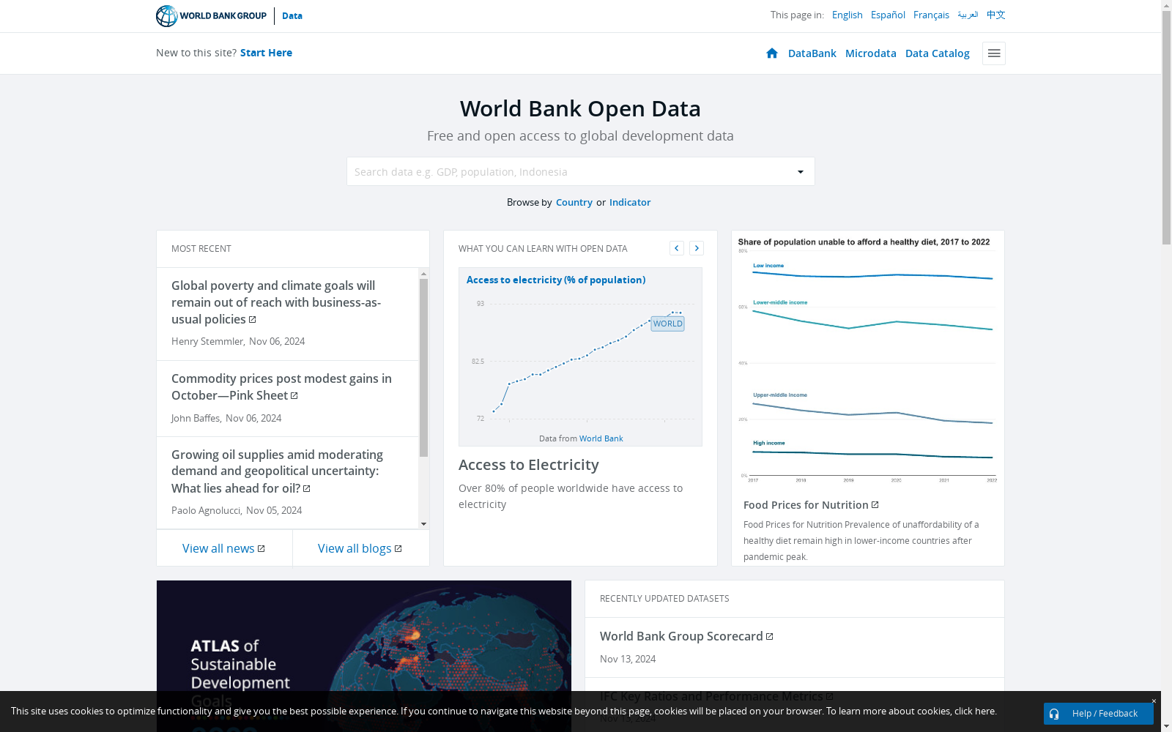Open Data Catalog in the navigation

(x=938, y=53)
